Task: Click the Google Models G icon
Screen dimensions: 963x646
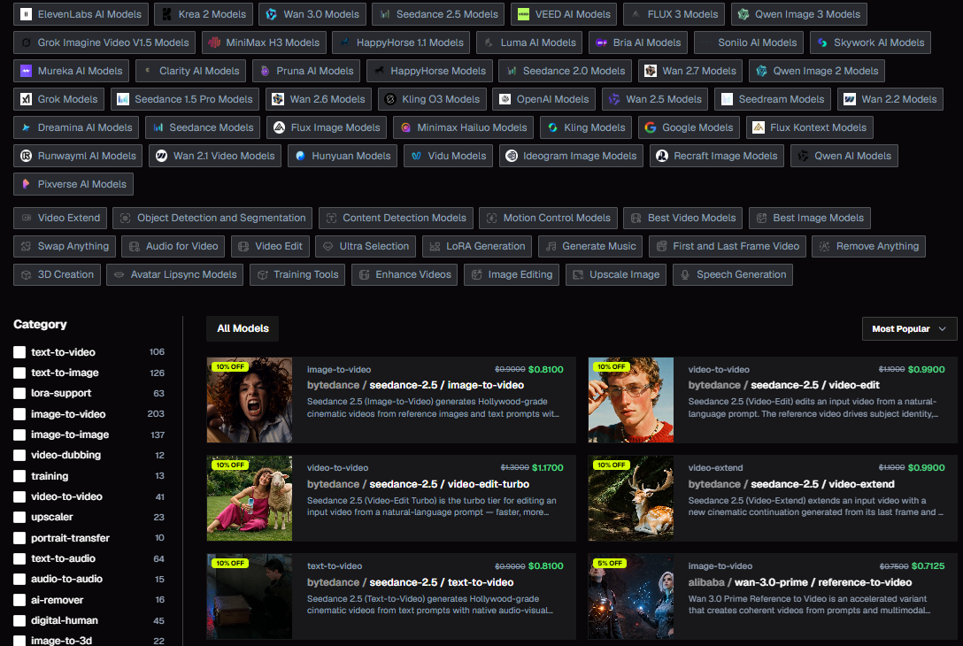Action: 651,127
